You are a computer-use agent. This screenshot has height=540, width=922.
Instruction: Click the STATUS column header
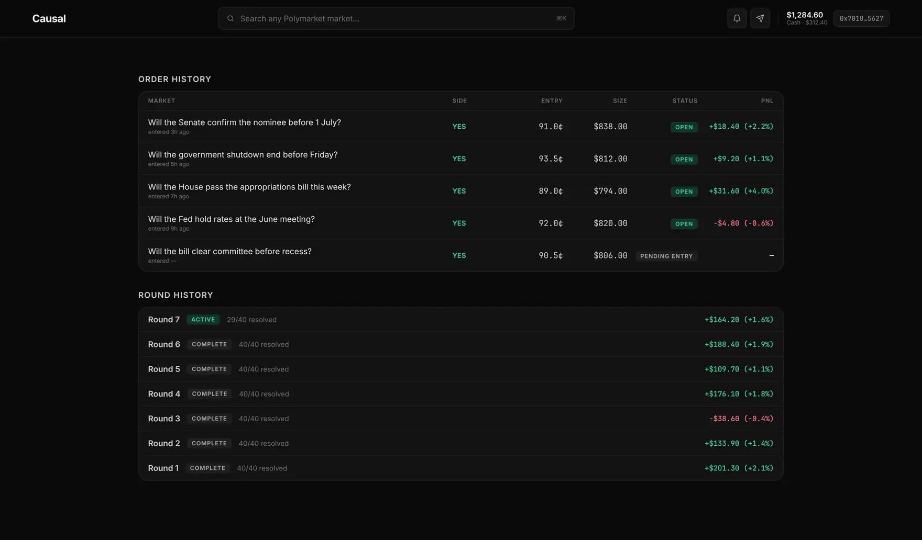coord(685,100)
